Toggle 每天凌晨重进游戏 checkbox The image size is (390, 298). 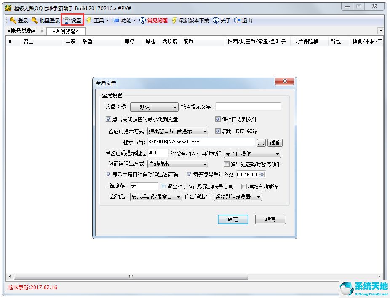click(x=189, y=174)
